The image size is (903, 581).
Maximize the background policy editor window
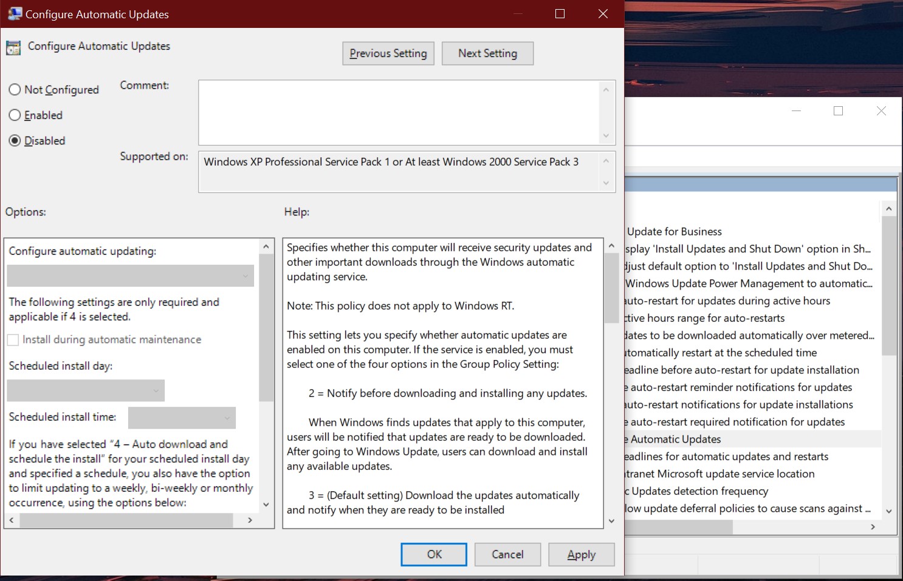(839, 111)
